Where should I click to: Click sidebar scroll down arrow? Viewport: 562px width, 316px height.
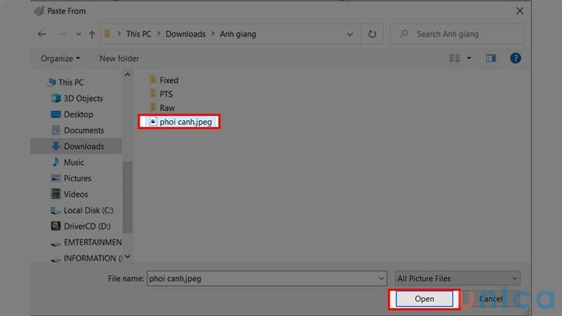(128, 256)
